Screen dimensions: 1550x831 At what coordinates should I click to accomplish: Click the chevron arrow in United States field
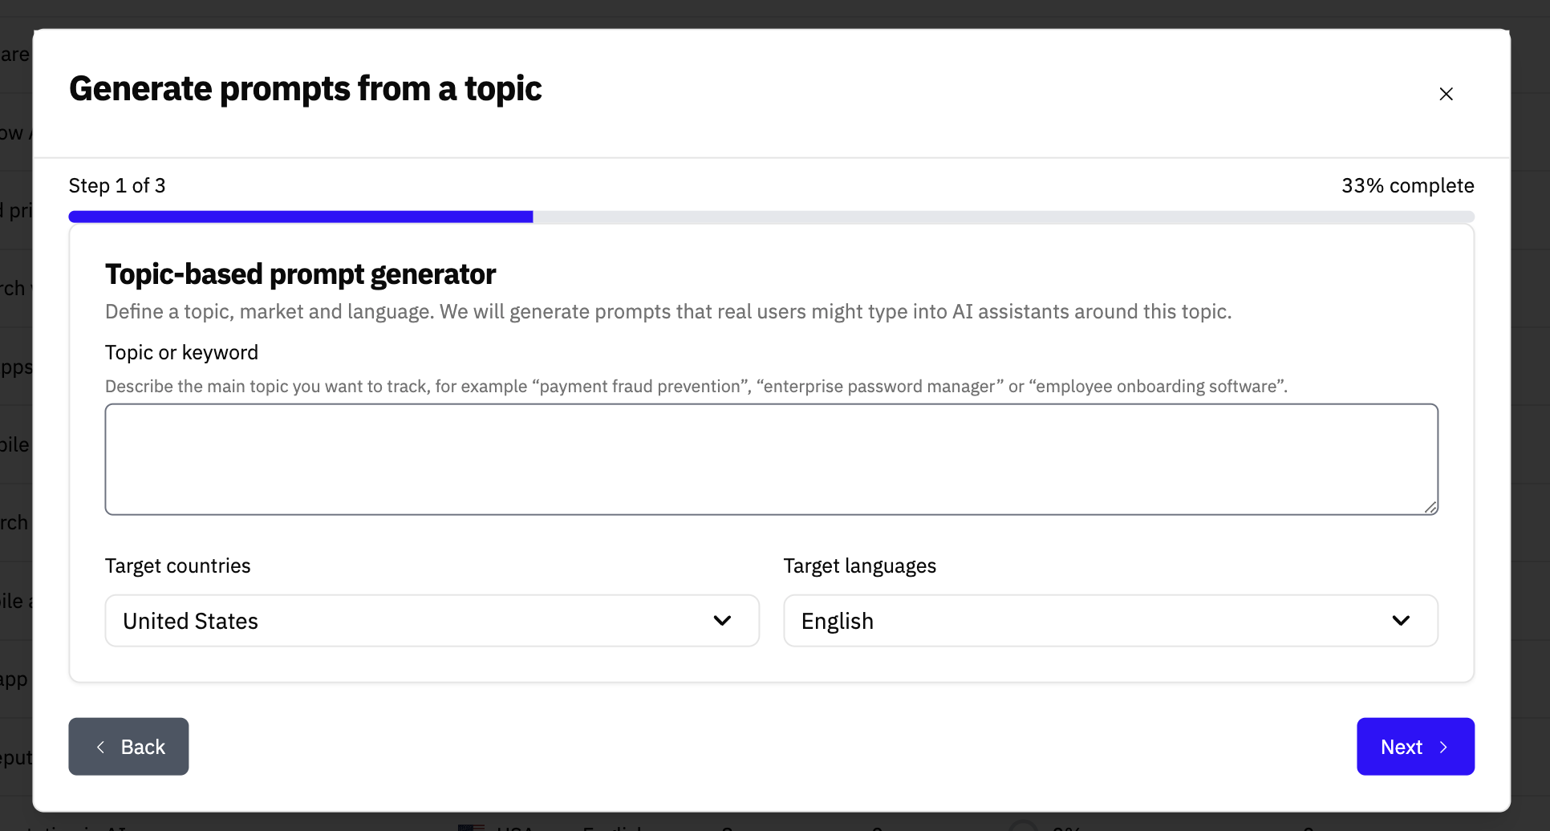[722, 620]
